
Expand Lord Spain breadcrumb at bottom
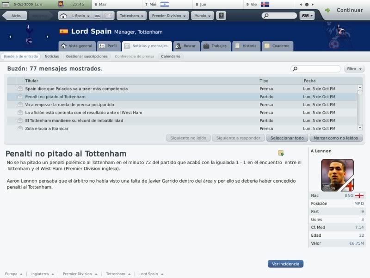click(151, 274)
